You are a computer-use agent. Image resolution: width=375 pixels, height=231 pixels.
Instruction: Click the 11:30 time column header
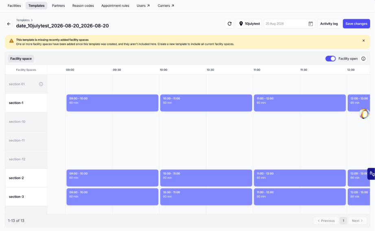click(x=304, y=70)
